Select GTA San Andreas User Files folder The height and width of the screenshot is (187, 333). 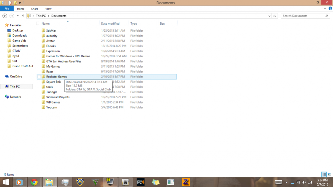click(64, 61)
